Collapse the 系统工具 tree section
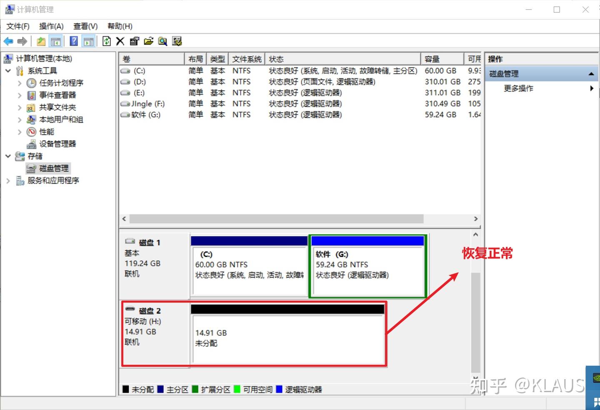Viewport: 600px width, 410px height. click(x=8, y=70)
